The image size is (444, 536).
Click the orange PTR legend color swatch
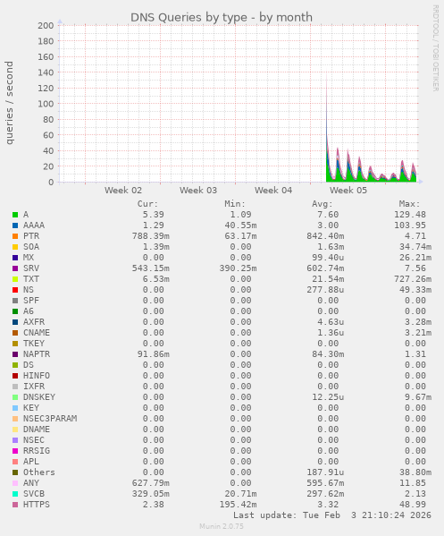[15, 236]
